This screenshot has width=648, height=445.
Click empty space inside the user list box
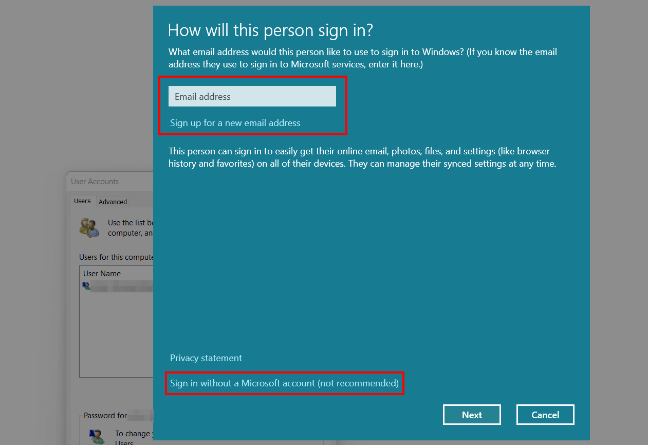[x=116, y=340]
